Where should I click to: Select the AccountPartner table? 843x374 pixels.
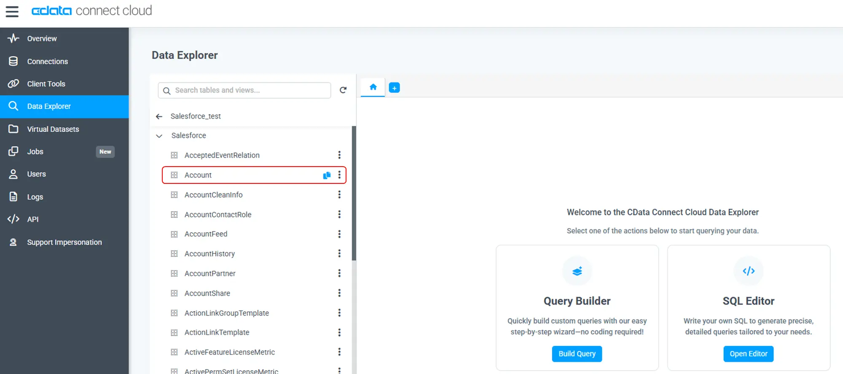point(210,273)
